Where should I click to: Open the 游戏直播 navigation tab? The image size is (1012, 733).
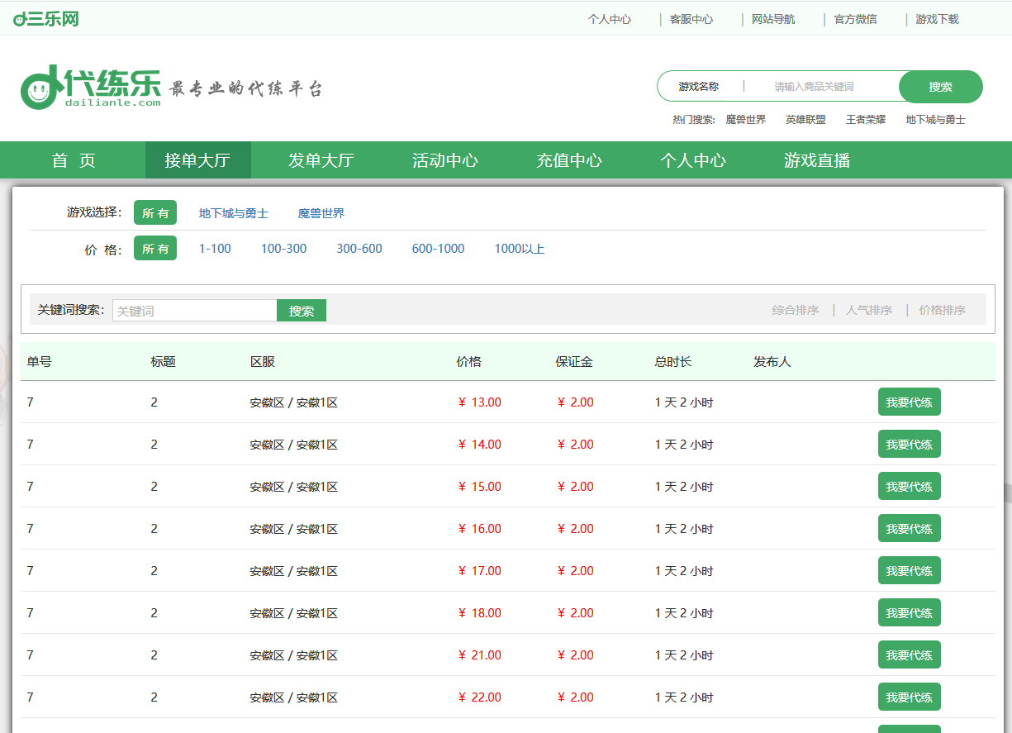pos(817,160)
